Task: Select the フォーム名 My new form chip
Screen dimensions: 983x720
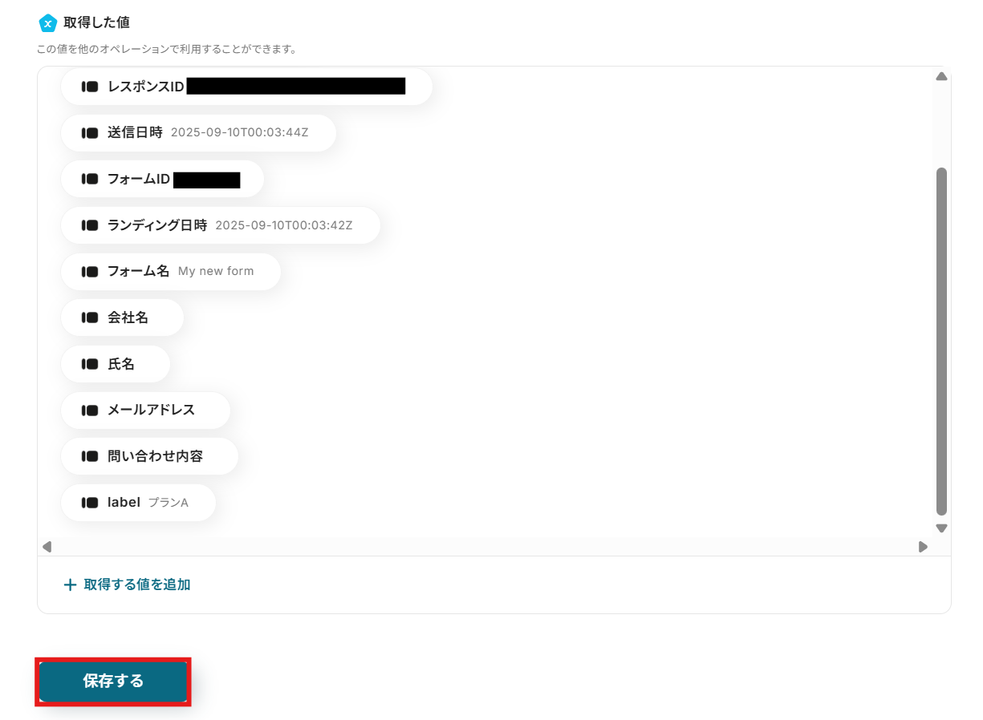Action: tap(171, 272)
